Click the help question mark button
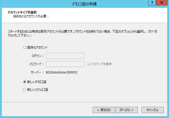This screenshot has width=169, height=118. (152, 3)
